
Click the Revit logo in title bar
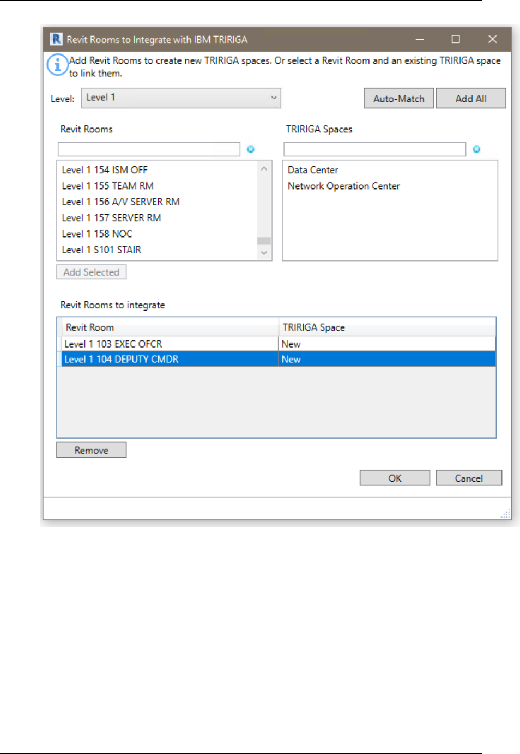[56, 39]
